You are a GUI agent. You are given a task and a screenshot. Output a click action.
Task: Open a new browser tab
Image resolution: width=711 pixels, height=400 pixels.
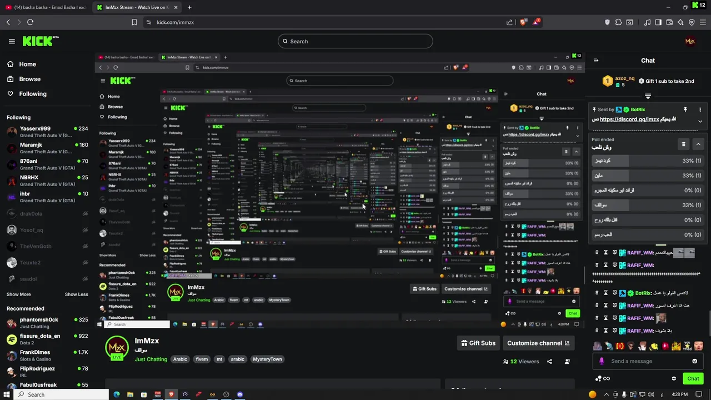click(189, 7)
